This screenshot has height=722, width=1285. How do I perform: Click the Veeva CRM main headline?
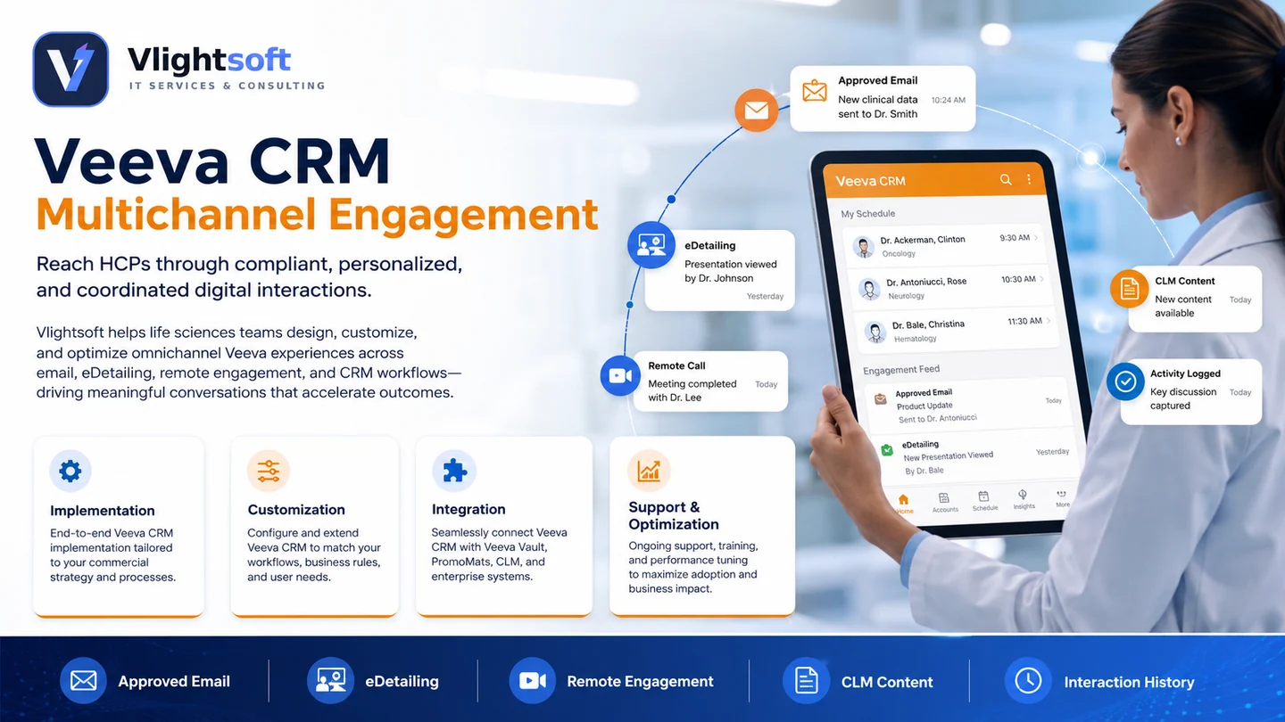click(x=213, y=161)
